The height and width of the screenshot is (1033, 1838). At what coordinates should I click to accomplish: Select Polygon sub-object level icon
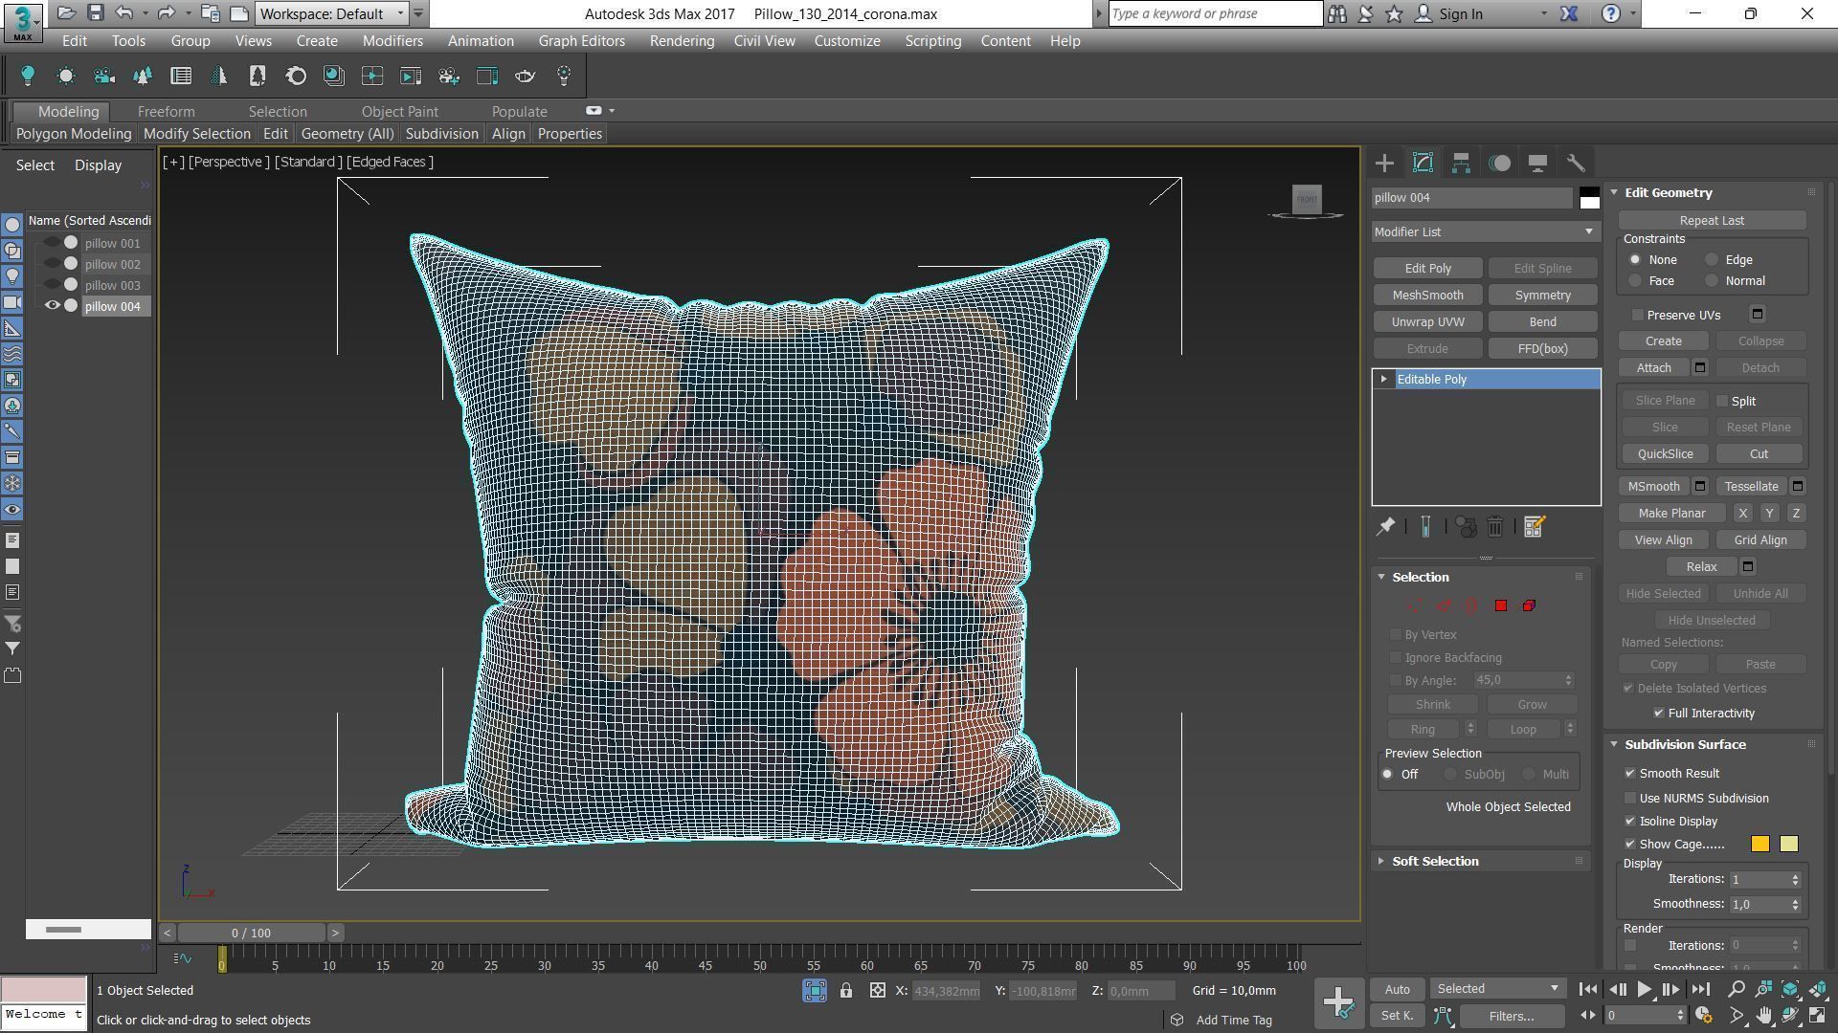tap(1500, 605)
